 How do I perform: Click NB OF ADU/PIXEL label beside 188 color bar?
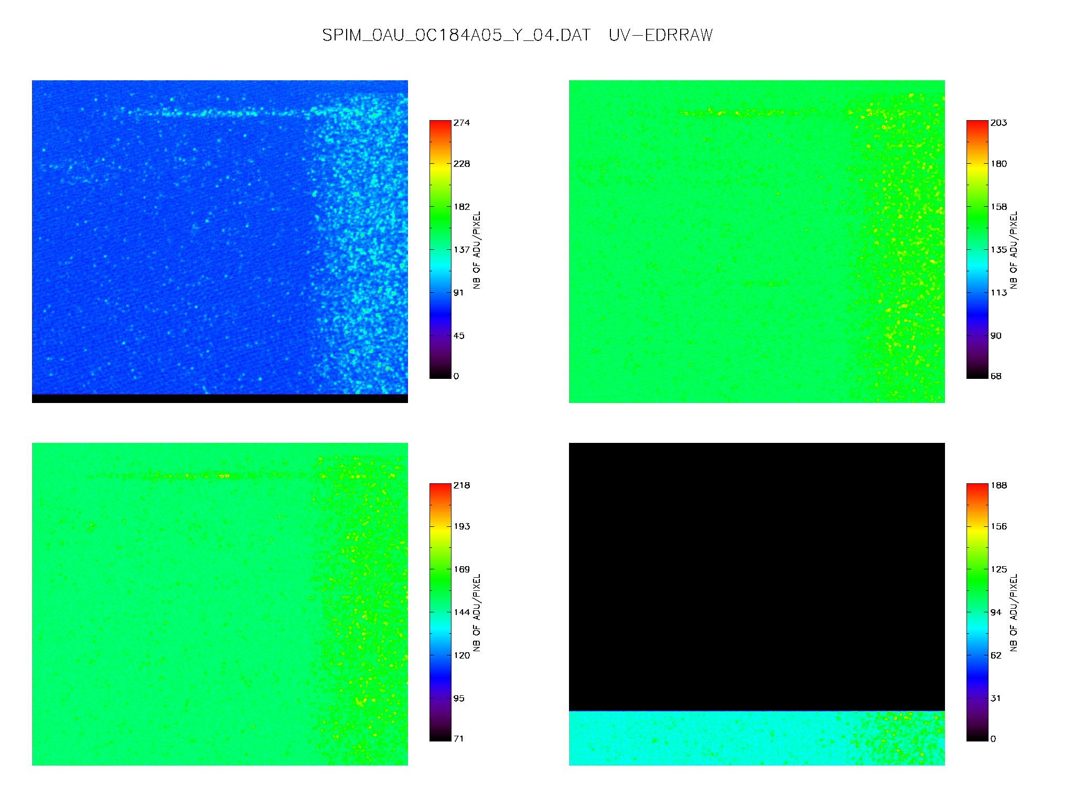click(1014, 612)
